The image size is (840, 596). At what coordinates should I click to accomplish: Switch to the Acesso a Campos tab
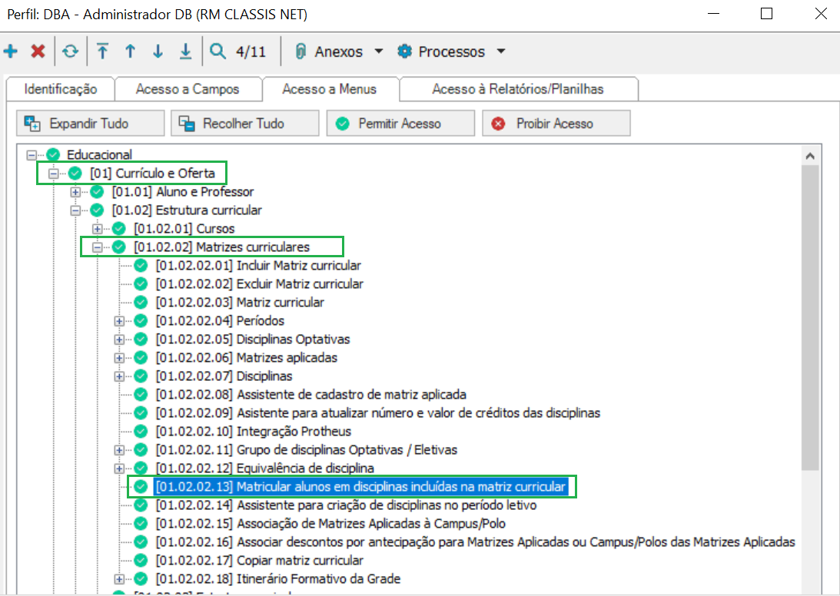(x=188, y=89)
